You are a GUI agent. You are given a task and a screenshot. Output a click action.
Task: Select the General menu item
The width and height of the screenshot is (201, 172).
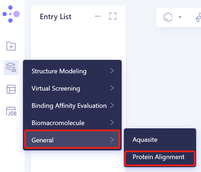pos(72,140)
